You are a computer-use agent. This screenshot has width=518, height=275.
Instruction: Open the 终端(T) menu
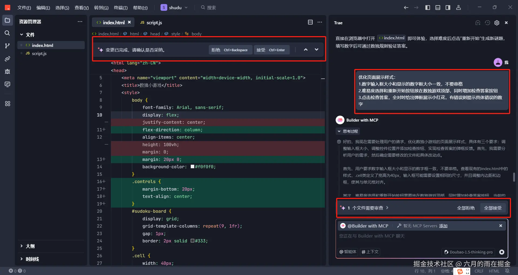[x=121, y=8]
